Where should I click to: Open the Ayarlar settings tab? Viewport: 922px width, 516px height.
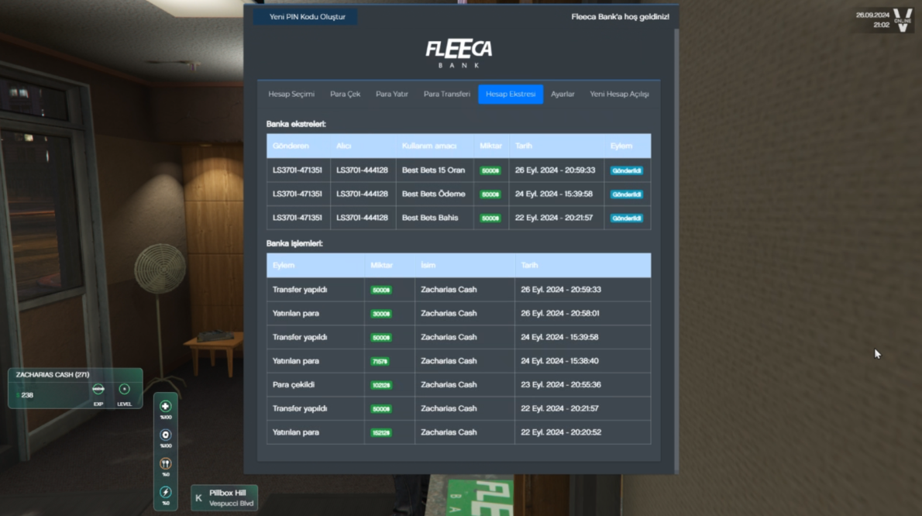pos(562,95)
